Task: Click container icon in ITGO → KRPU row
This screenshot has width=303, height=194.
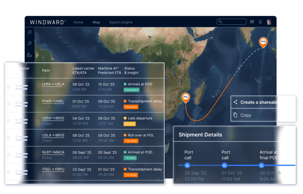Action: click(x=17, y=171)
